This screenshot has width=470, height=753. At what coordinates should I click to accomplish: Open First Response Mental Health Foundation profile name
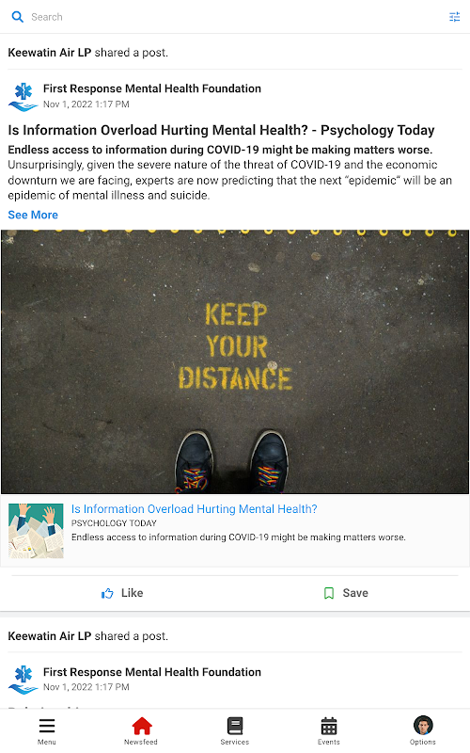click(152, 88)
